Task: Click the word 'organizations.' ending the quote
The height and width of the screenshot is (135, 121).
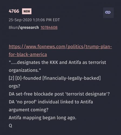Action: point(25,70)
